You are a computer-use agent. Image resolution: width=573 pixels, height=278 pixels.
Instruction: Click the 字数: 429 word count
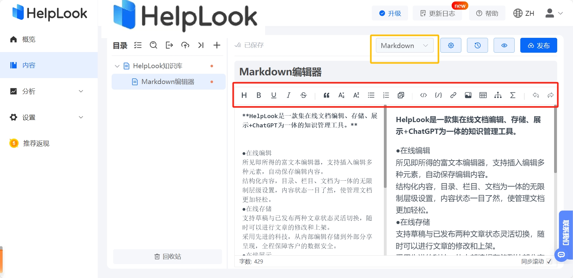tap(251, 262)
